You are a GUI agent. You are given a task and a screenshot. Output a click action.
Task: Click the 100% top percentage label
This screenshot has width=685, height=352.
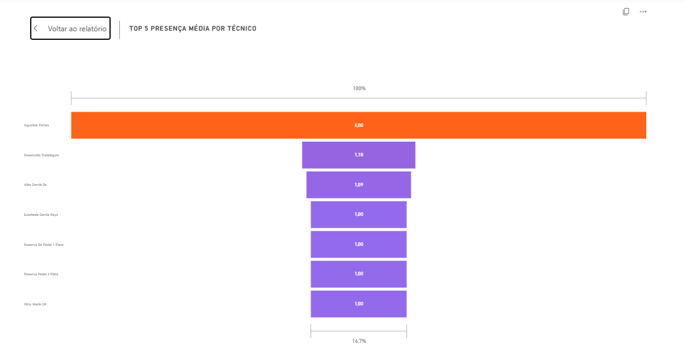[359, 88]
